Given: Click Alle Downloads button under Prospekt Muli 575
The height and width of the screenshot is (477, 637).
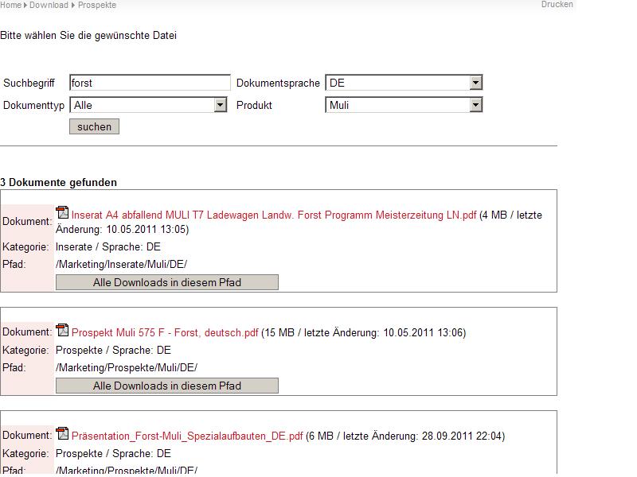Looking at the screenshot, I should tap(166, 386).
